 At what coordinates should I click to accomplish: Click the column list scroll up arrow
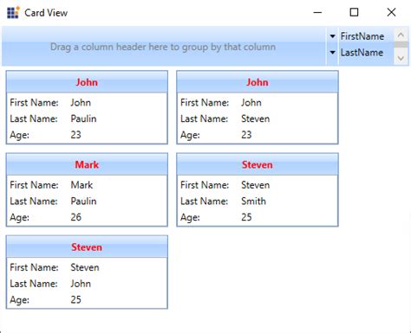(401, 35)
